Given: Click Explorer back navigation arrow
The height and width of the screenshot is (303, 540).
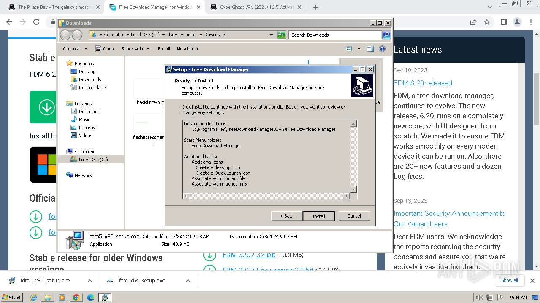Looking at the screenshot, I should (65, 35).
